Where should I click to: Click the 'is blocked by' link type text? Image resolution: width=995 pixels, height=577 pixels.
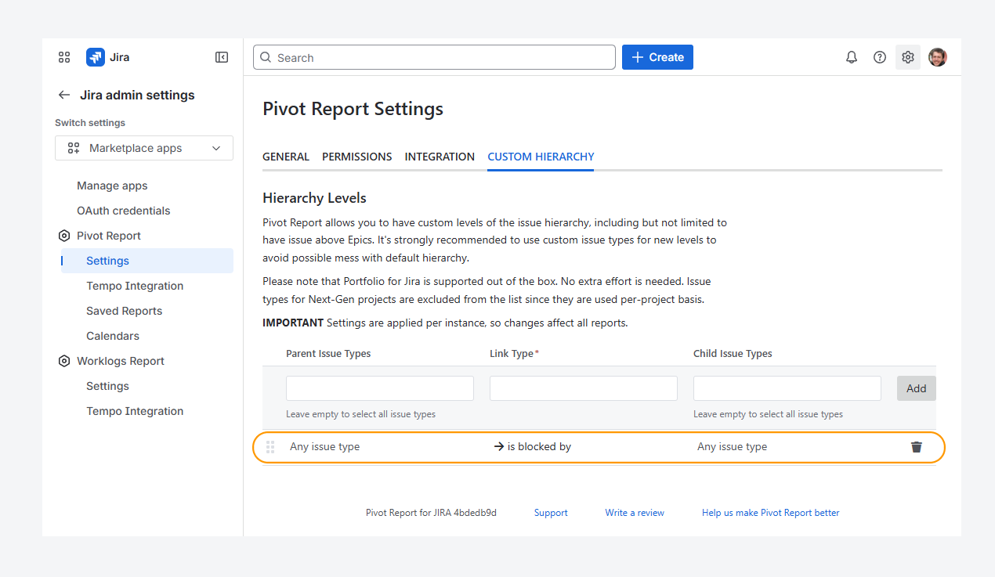pyautogui.click(x=539, y=447)
